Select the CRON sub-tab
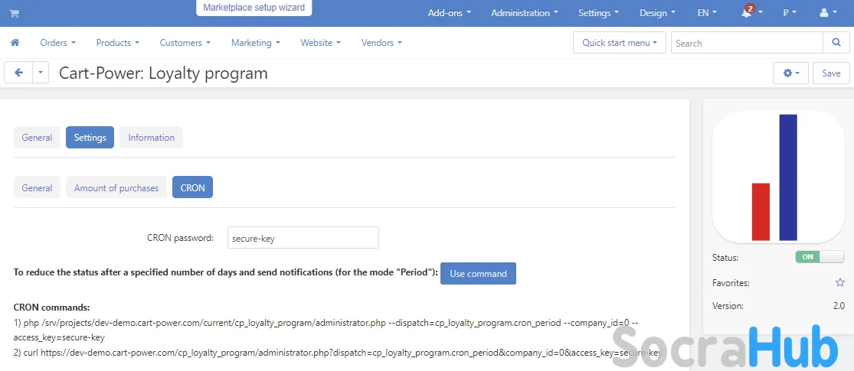854x371 pixels. coord(193,187)
